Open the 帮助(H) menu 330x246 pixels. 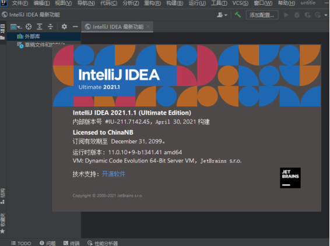pyautogui.click(x=286, y=3)
